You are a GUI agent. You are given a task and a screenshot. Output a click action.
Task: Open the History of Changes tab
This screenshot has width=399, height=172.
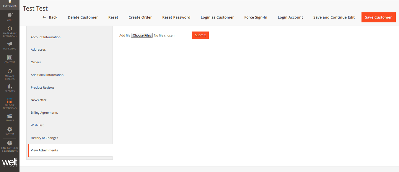pos(44,138)
